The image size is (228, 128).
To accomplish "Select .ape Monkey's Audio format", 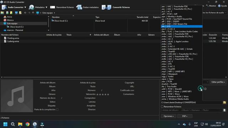I will click(x=182, y=17).
